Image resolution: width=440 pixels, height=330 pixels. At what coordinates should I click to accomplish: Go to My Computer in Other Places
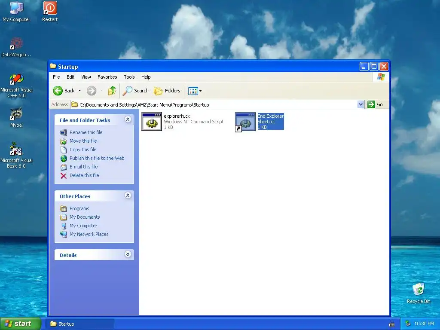coord(83,226)
